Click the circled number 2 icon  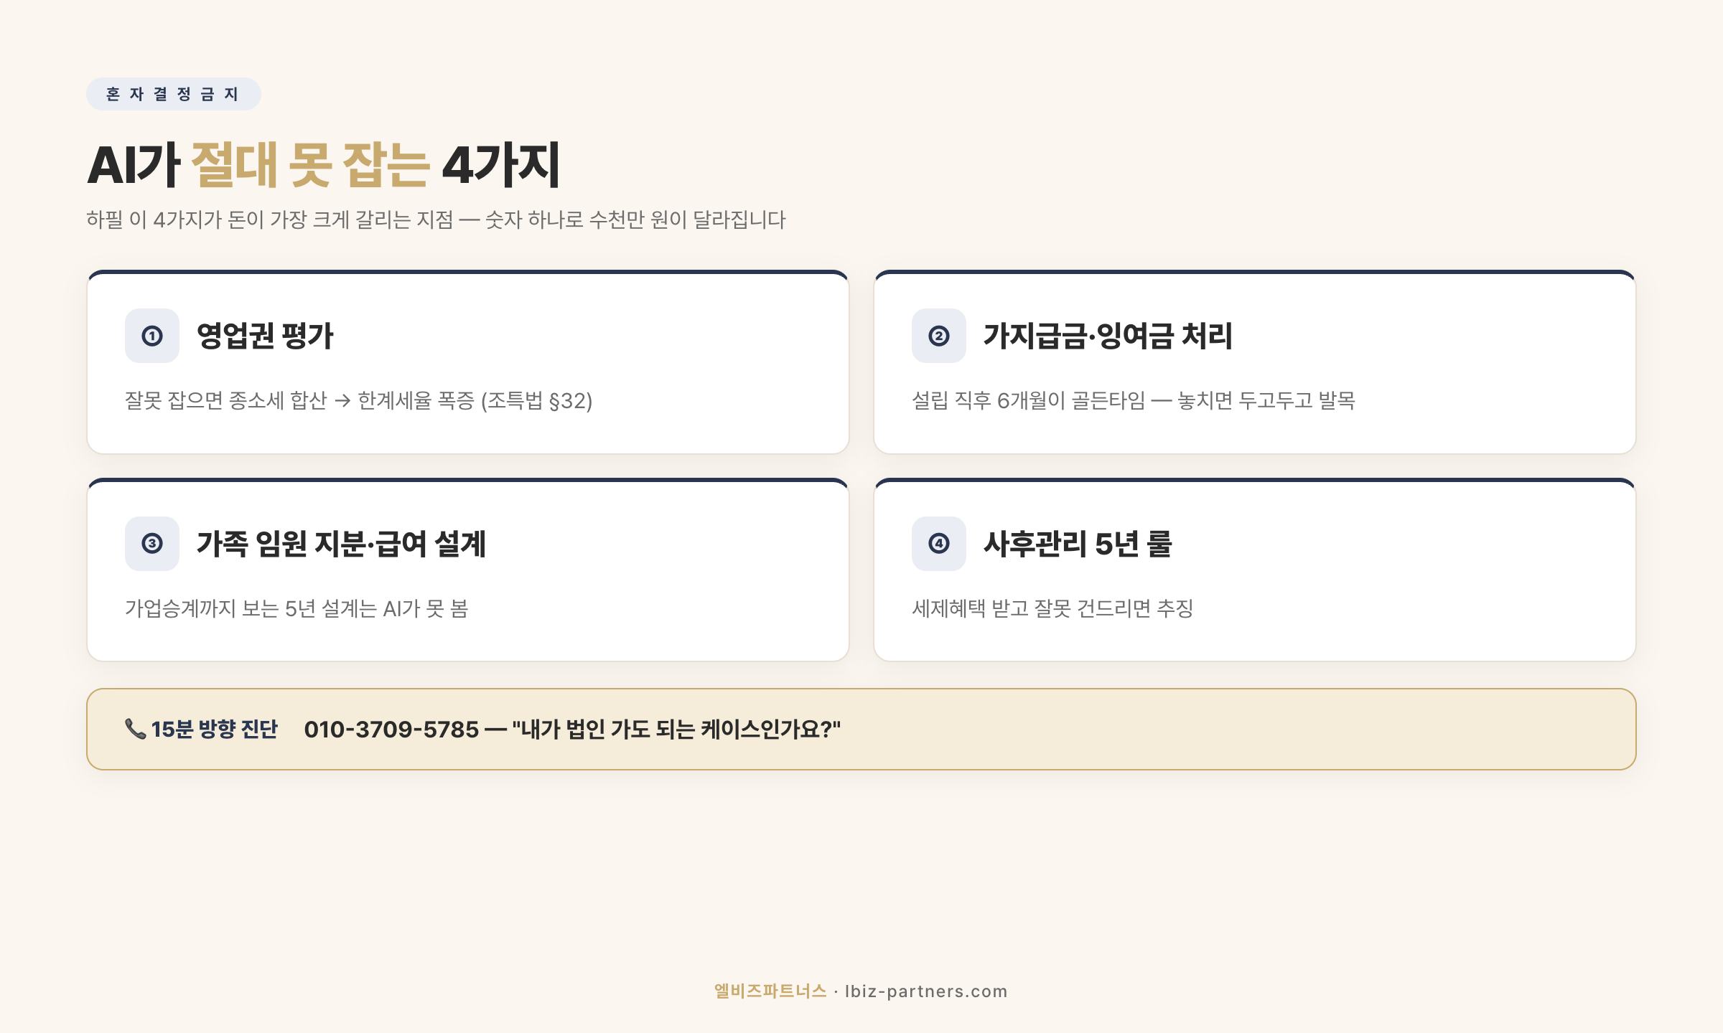(939, 336)
